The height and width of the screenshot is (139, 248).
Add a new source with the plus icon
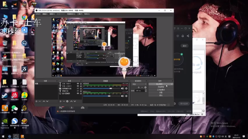60,101
